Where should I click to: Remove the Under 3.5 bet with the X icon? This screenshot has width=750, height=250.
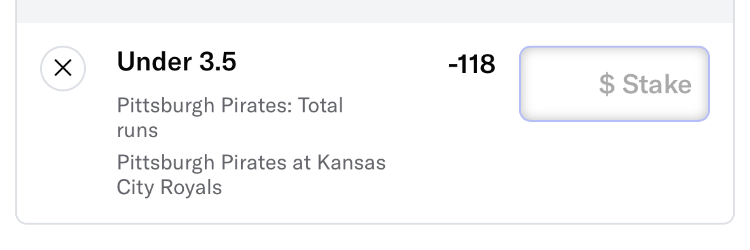pos(63,69)
